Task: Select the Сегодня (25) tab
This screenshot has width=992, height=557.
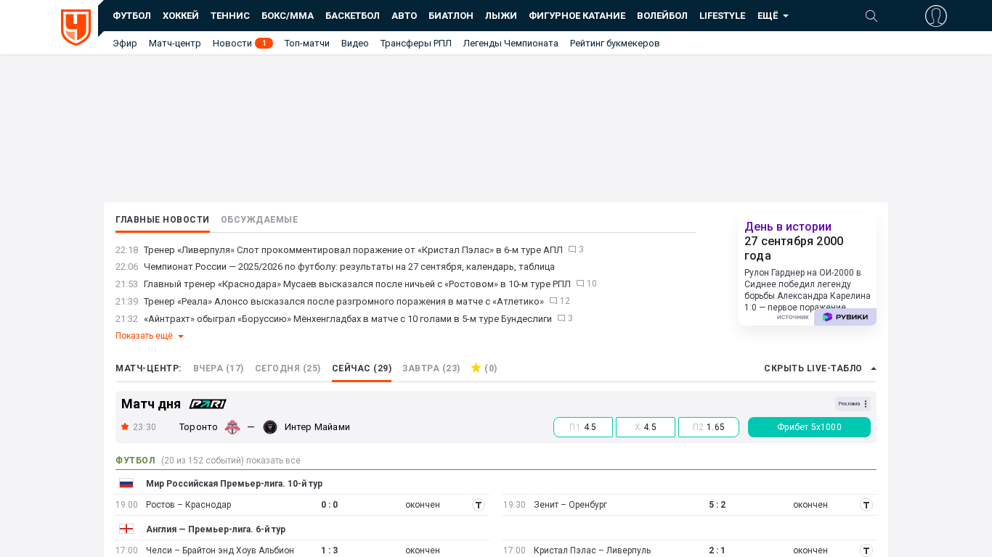Action: (288, 368)
